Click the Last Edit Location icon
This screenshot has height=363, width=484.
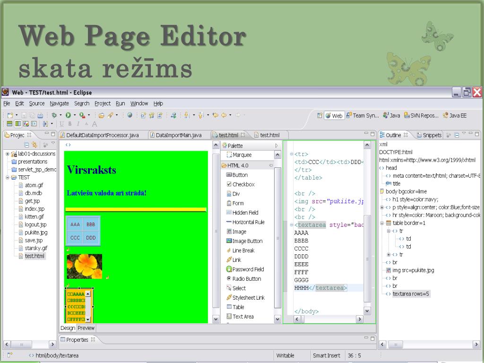point(216,115)
